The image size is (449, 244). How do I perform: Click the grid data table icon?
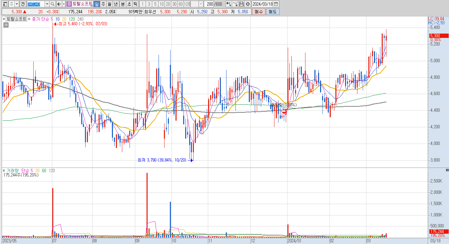tap(6, 25)
